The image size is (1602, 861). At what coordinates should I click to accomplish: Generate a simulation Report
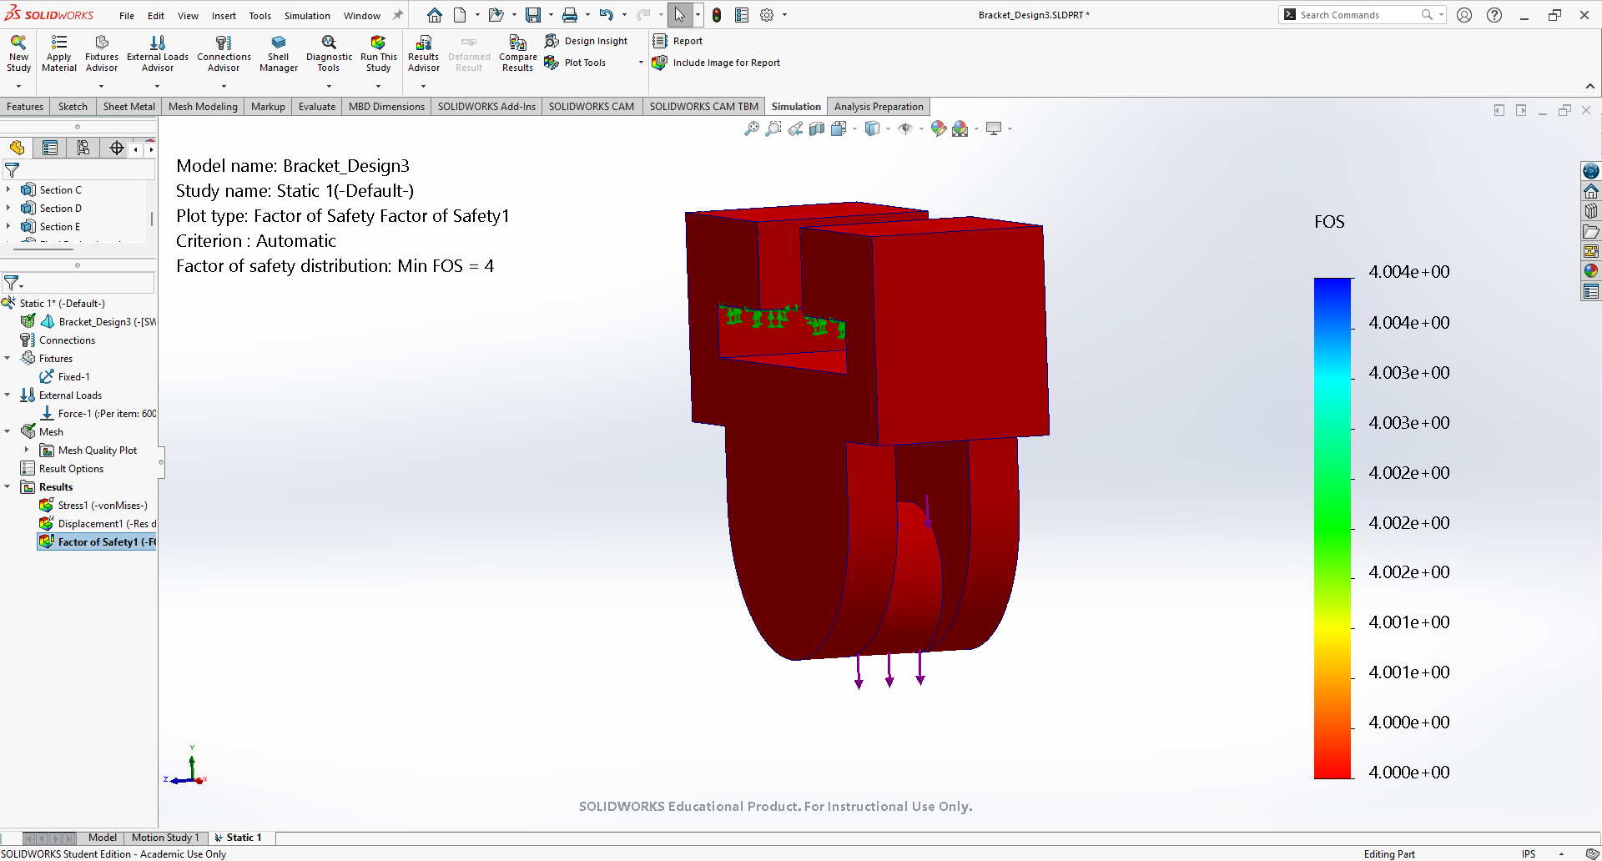(x=678, y=41)
